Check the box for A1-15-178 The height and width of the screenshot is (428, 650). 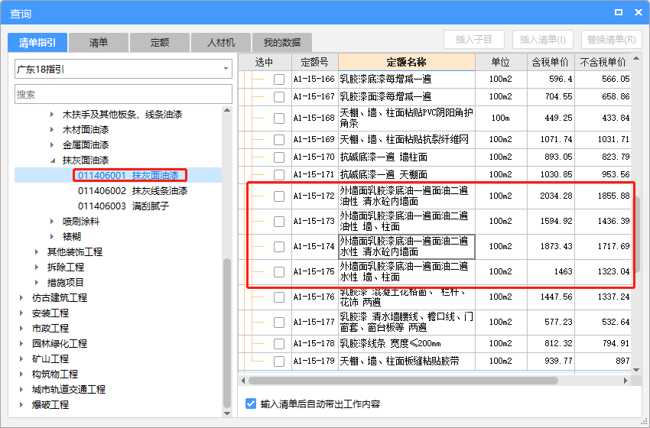279,344
